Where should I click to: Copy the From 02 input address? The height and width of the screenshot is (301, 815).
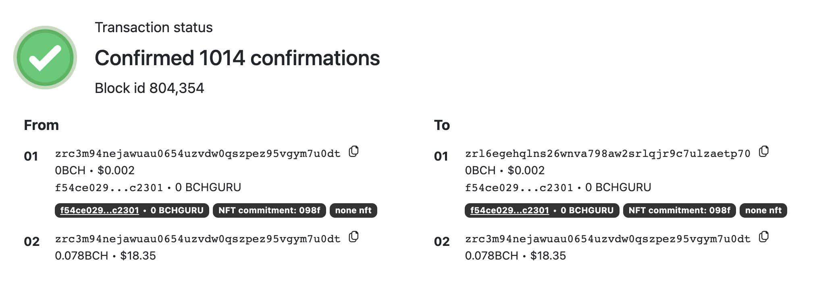click(x=353, y=237)
